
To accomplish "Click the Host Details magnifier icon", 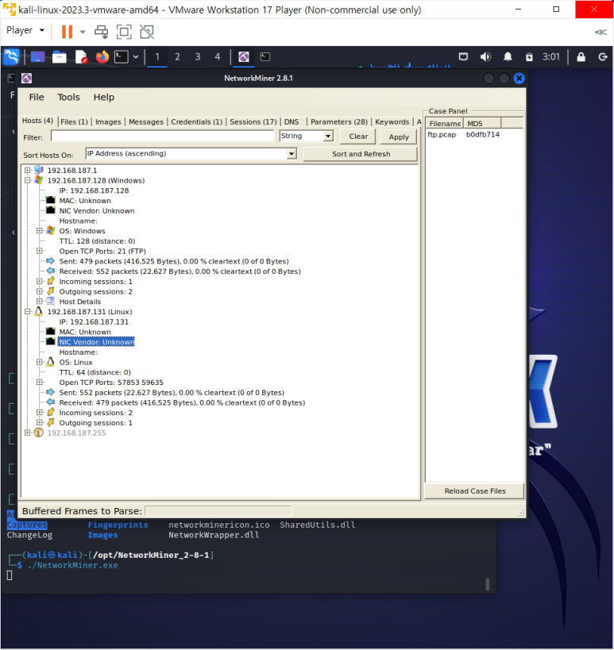I will tap(50, 302).
